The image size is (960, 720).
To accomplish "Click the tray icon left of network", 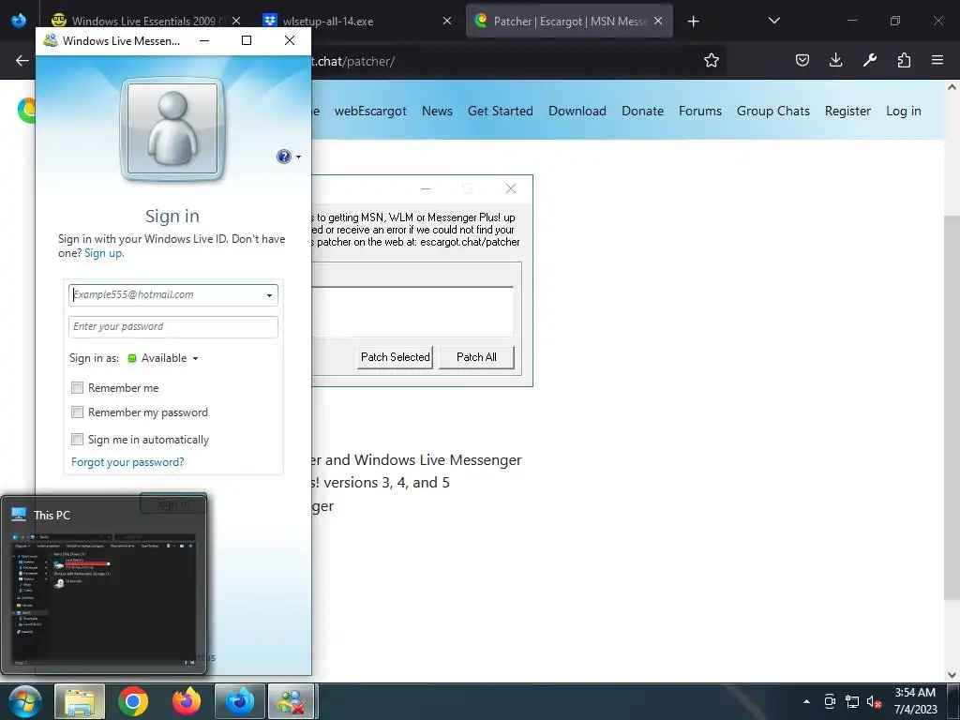I will point(830,701).
